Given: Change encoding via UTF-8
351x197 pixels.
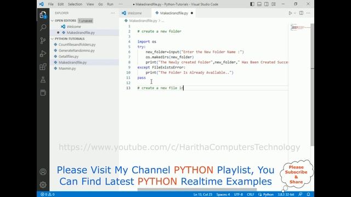Looking at the screenshot, I should [x=239, y=194].
